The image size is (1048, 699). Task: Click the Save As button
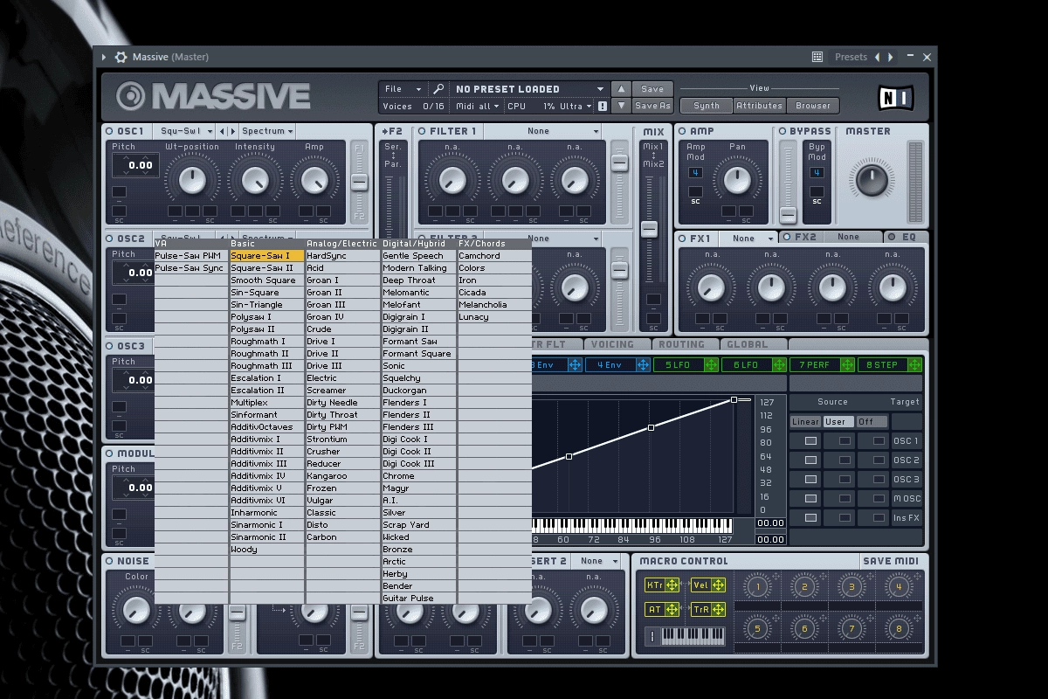(652, 106)
